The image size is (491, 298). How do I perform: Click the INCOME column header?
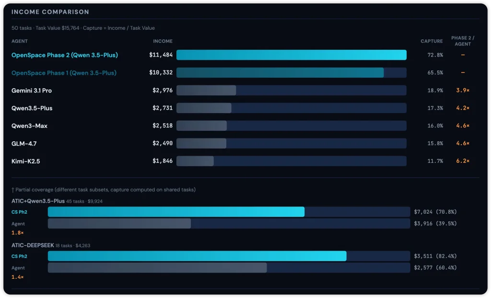pyautogui.click(x=163, y=41)
